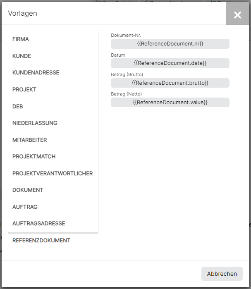The image size is (251, 289).
Task: Click the Abbrechen button
Action: pos(222,274)
